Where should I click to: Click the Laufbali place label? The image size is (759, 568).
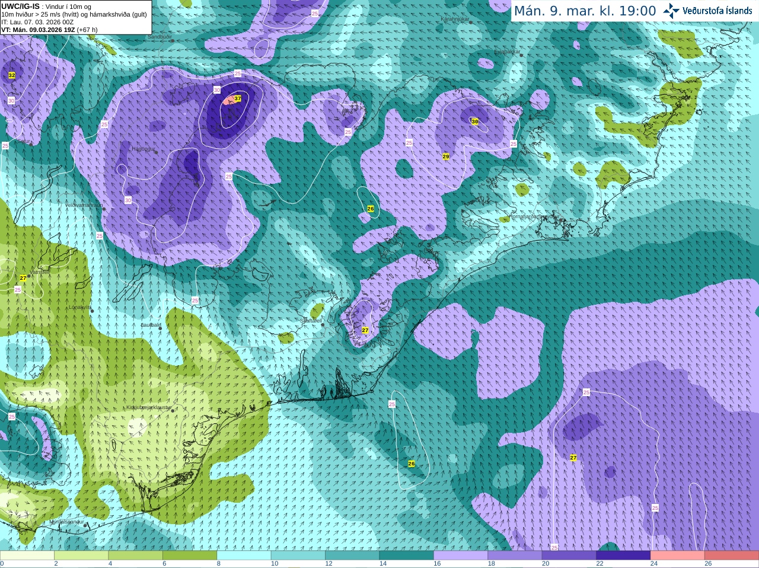150,325
